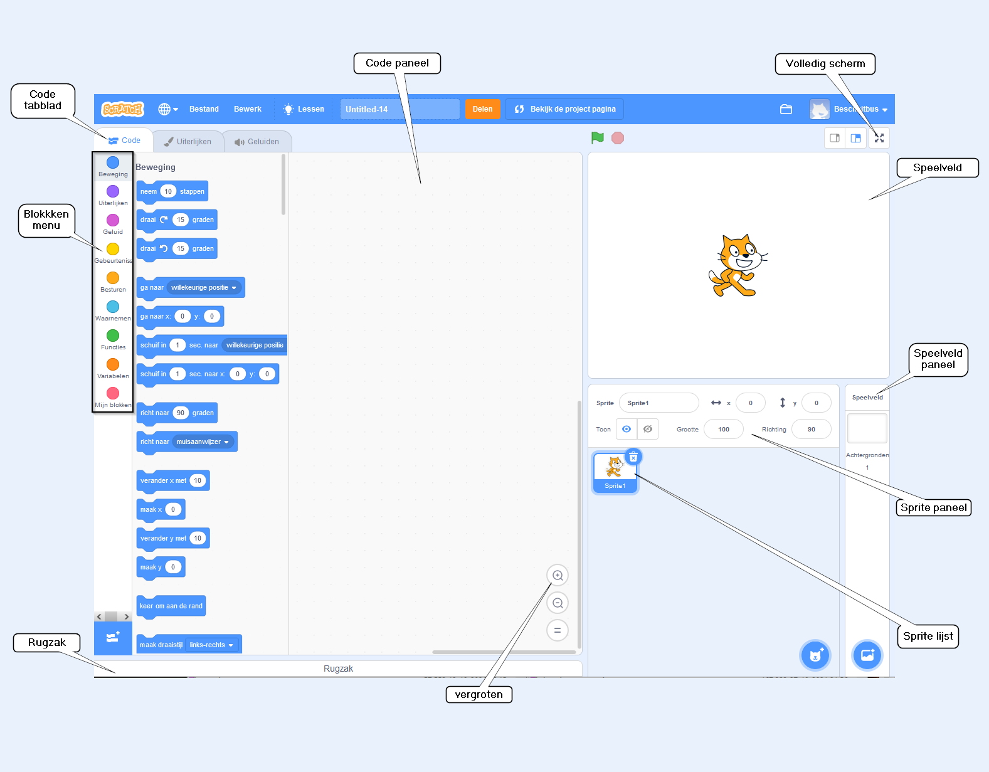Zoom out on the code workspace

(558, 603)
